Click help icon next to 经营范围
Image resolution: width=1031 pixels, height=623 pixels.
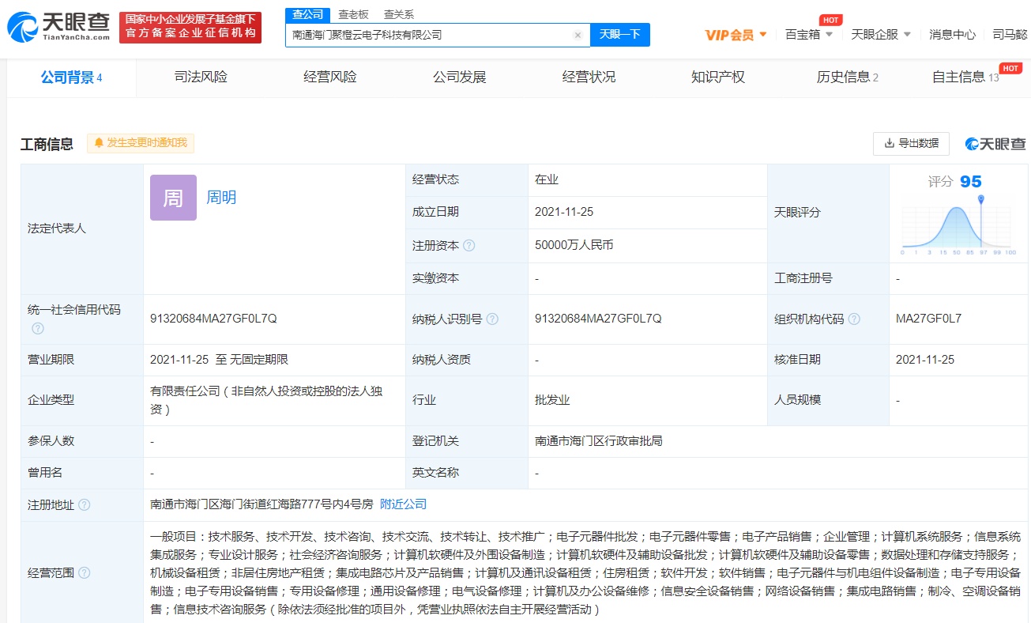tap(84, 572)
